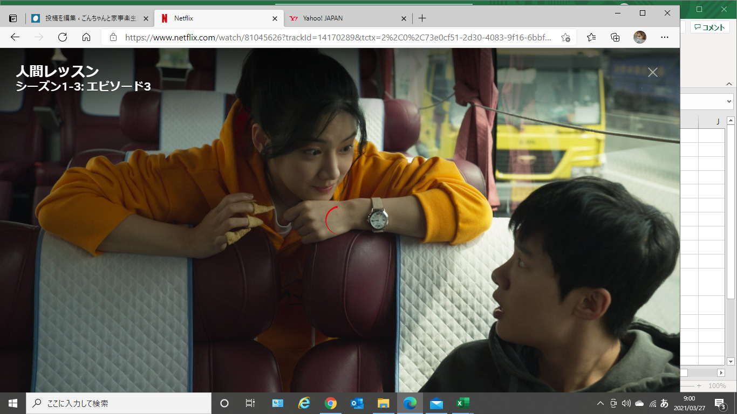The height and width of the screenshot is (414, 737).
Task: Open Edge Collections
Action: tap(615, 37)
